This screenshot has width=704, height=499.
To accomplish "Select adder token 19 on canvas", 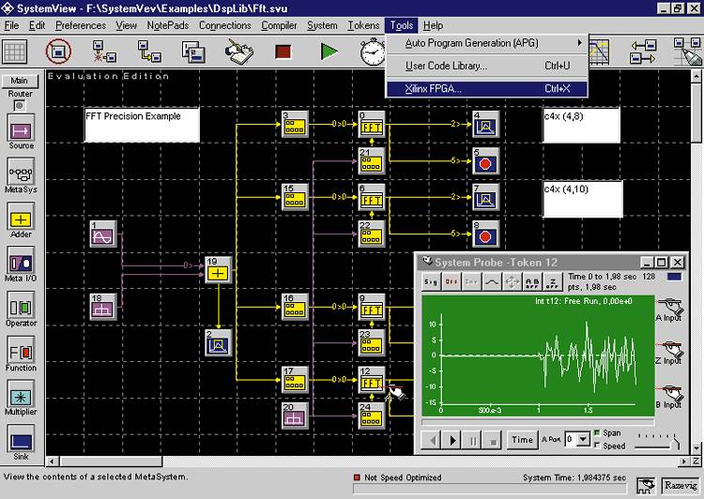I will point(218,270).
